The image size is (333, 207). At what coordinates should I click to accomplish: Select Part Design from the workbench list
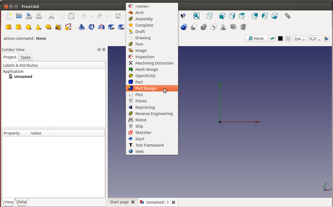146,88
